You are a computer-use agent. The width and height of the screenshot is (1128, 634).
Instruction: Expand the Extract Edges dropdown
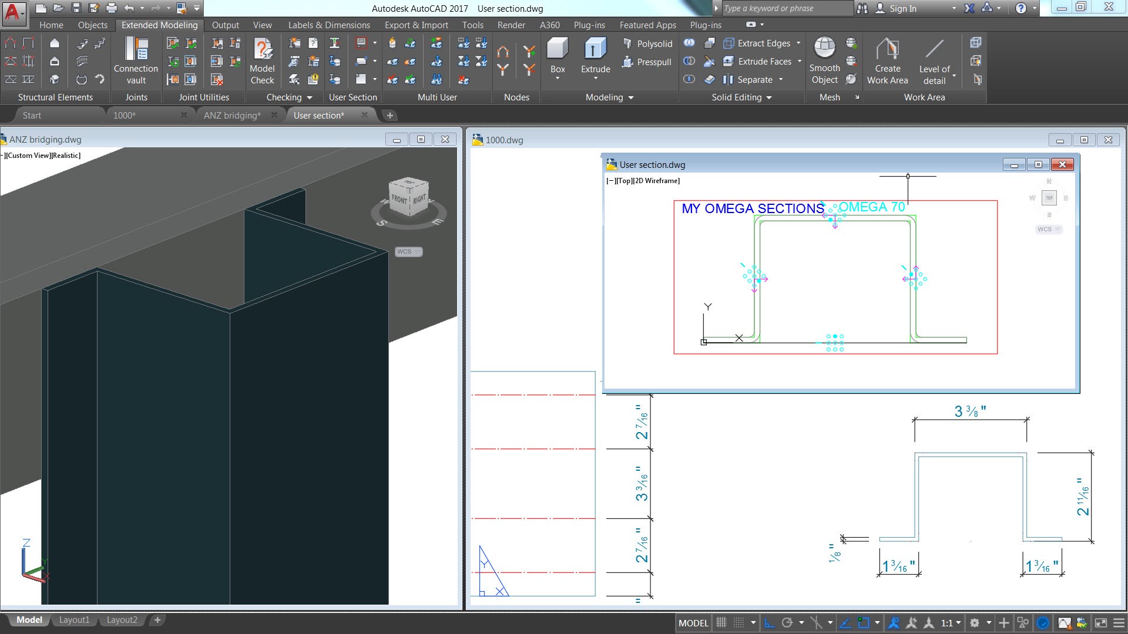click(x=799, y=43)
